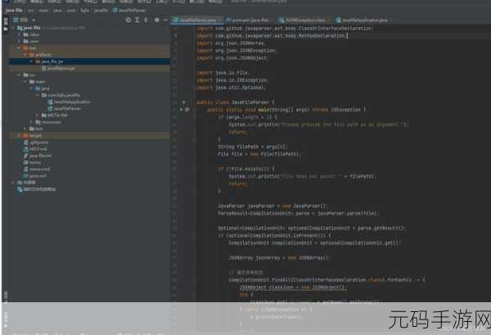Screen dimensions: 491x335
Task: Select the jar file under java_file_jar folder
Action: pyautogui.click(x=61, y=68)
